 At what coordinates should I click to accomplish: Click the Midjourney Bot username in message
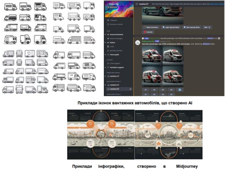[148, 41]
